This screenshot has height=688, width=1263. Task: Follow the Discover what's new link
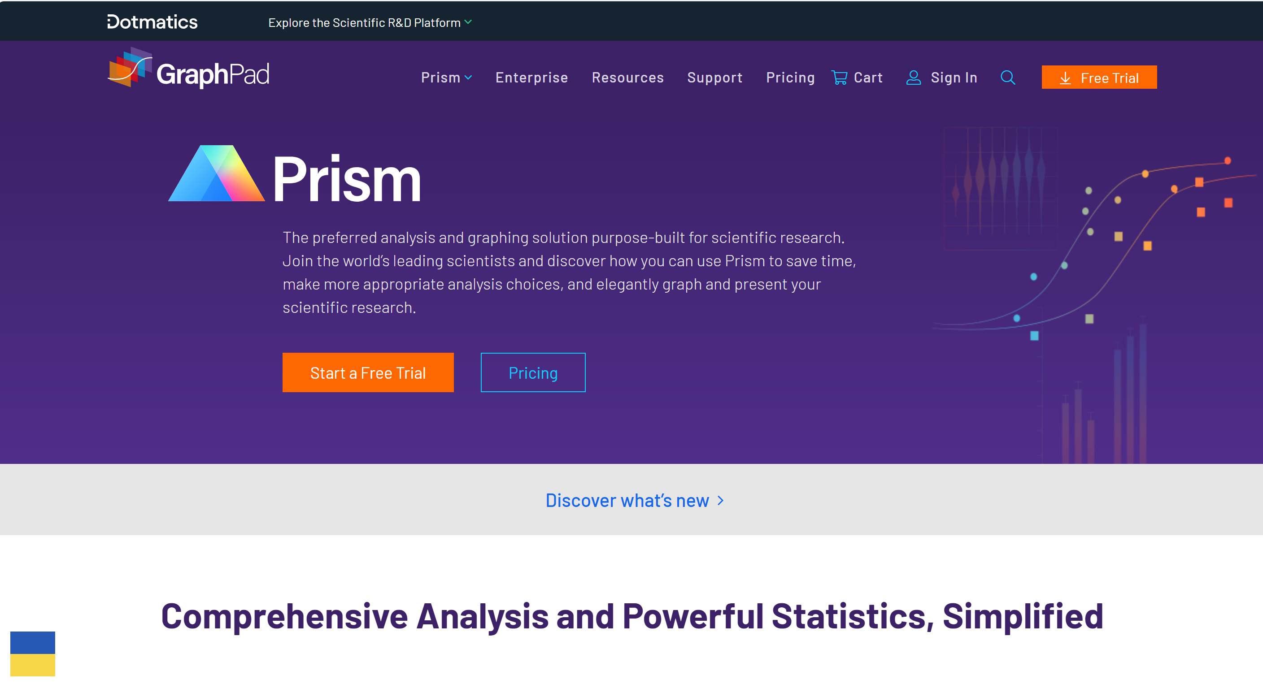pos(627,500)
